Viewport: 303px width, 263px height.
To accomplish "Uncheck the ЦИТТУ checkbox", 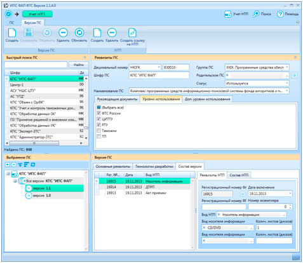I will 98,119.
